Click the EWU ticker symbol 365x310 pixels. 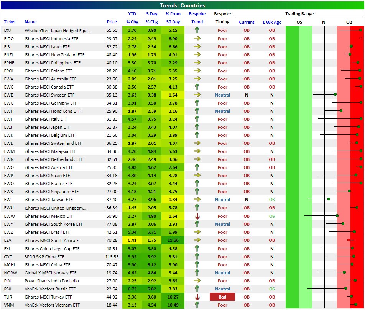[x=9, y=208]
